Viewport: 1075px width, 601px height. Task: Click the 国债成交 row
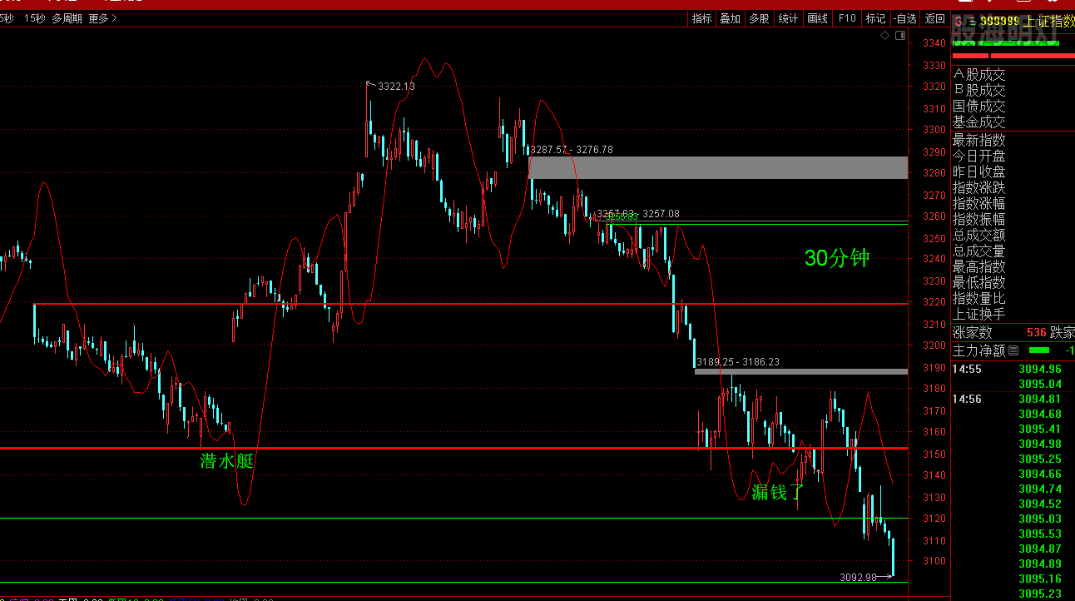pyautogui.click(x=979, y=107)
